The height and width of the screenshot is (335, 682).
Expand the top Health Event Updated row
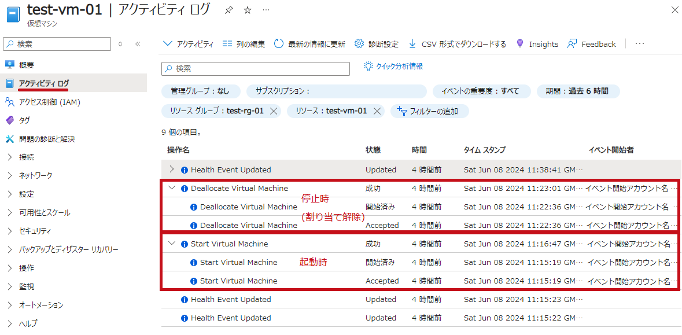coord(171,170)
